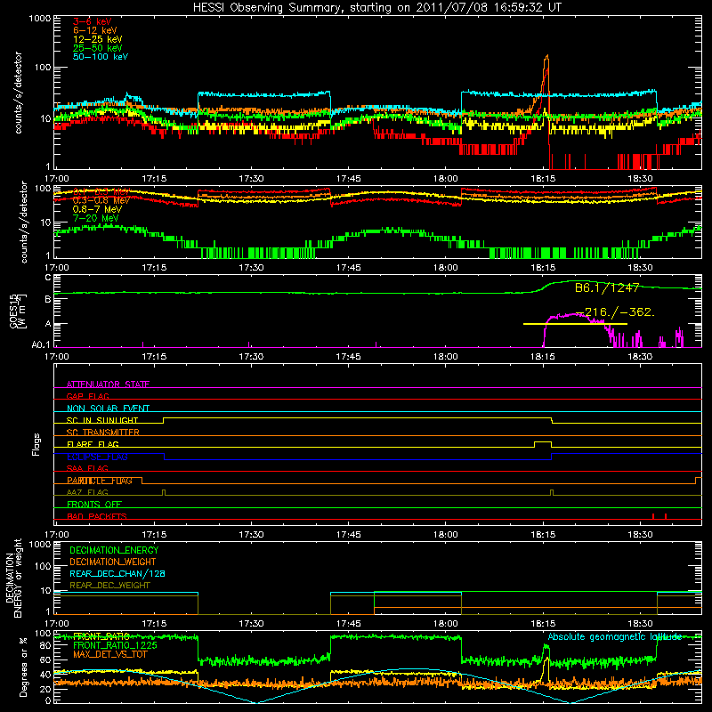
Task: Click the red spikes on BAD_PACKETS line
Action: [x=659, y=516]
